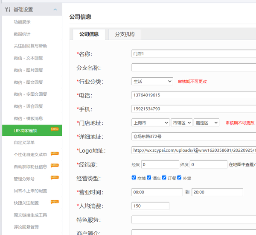Image resolution: width=256 pixels, height=235 pixels.
Task: Click the 特色服务 input field
Action: [194, 220]
